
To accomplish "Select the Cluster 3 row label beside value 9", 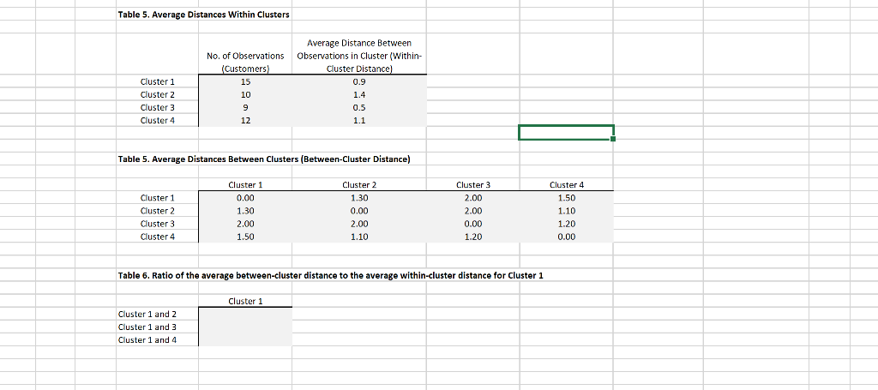I will [158, 107].
